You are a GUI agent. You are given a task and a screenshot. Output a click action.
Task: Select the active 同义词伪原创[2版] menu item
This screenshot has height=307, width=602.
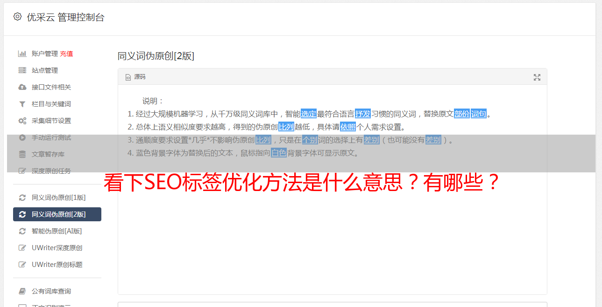tap(57, 214)
